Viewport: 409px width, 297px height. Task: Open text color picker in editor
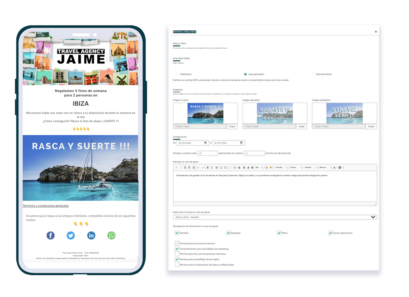pyautogui.click(x=335, y=167)
